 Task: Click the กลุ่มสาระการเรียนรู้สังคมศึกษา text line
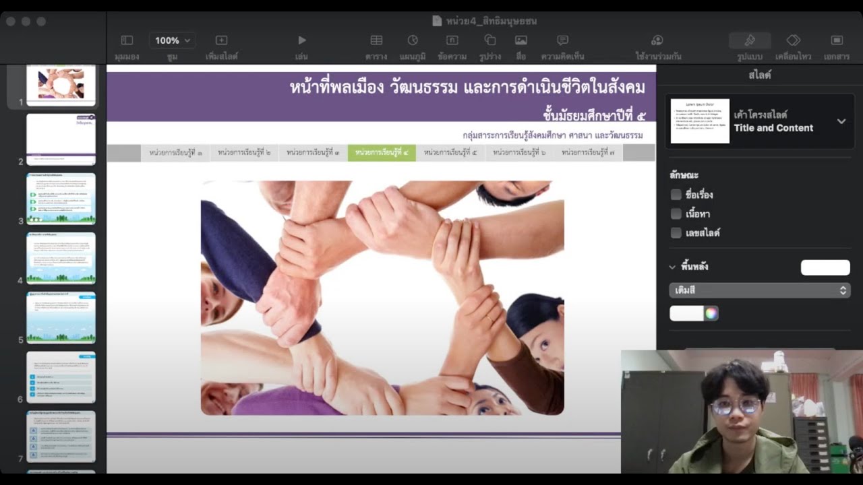tap(553, 135)
